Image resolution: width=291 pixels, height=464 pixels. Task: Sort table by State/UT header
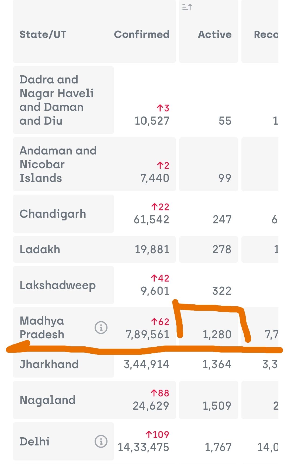[43, 34]
